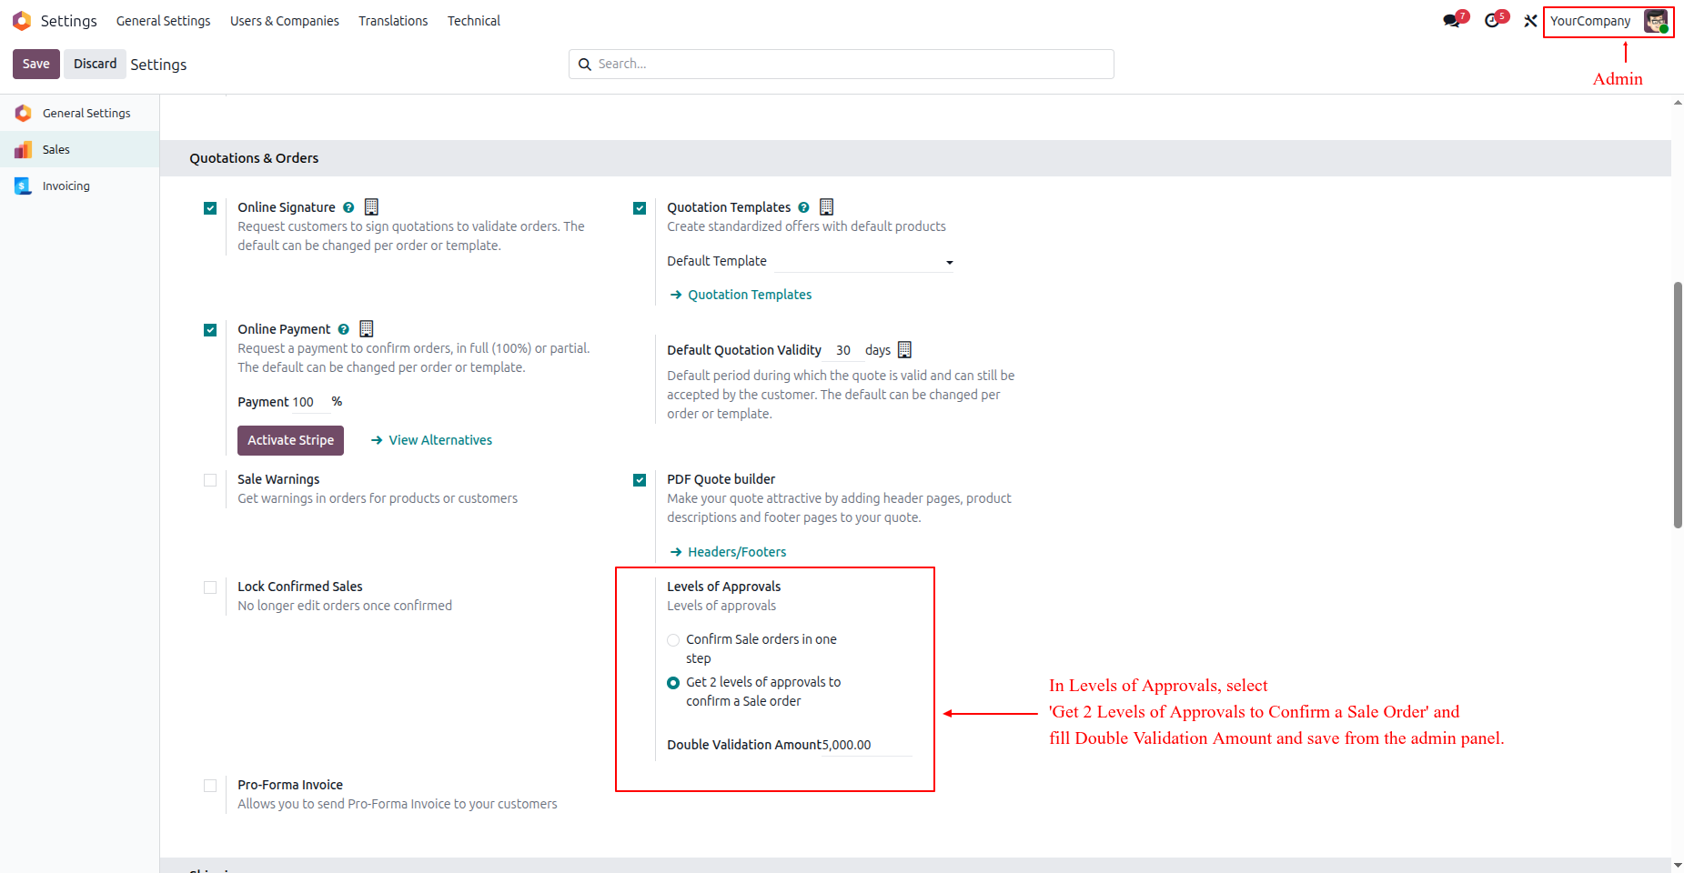This screenshot has height=873, width=1684.
Task: Disable the Online Signature checkbox
Action: point(210,208)
